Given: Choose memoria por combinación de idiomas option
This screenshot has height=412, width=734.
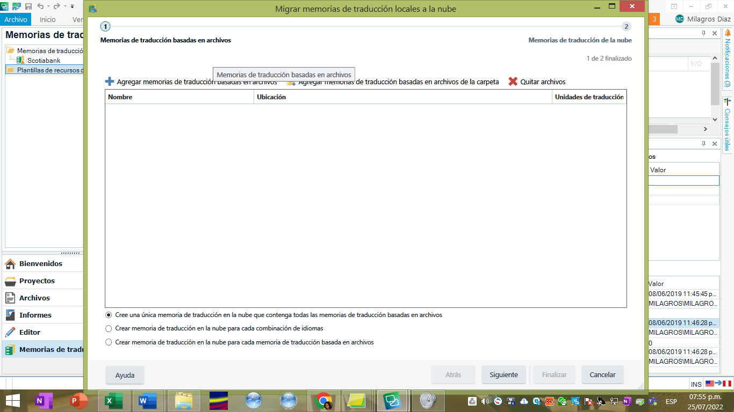Looking at the screenshot, I should click(x=109, y=328).
